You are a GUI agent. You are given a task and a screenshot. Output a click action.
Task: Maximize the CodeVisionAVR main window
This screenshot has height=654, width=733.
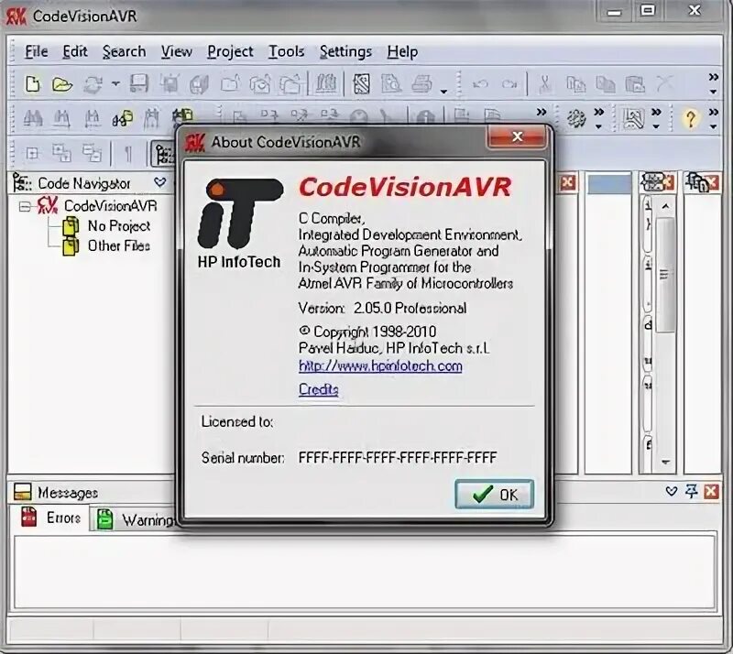pos(648,10)
